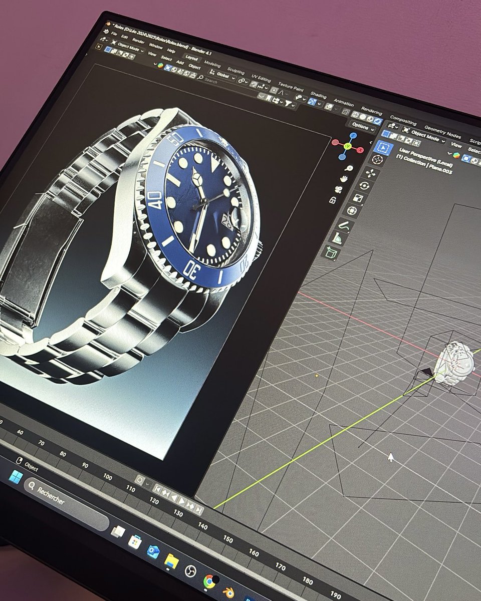
Task: Select the Measure tool in the toolbar
Action: [338, 238]
